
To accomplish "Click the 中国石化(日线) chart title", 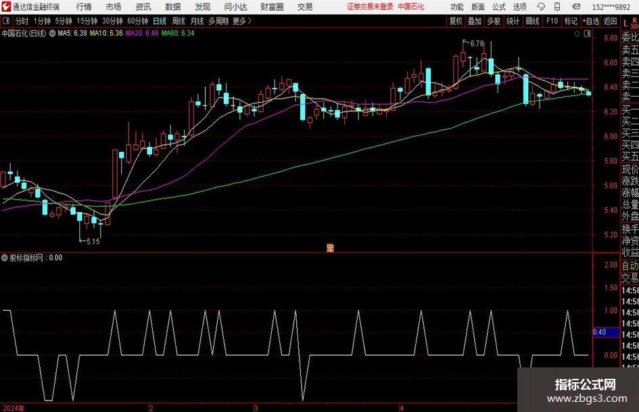I will click(x=24, y=33).
